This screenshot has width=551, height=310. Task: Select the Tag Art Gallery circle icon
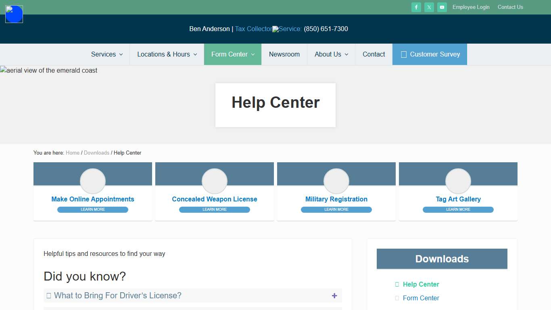pyautogui.click(x=458, y=181)
